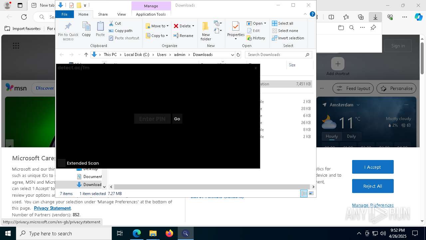Open the Customize Quick Access Toolbar dropdown
The width and height of the screenshot is (426, 240).
coord(85,5)
